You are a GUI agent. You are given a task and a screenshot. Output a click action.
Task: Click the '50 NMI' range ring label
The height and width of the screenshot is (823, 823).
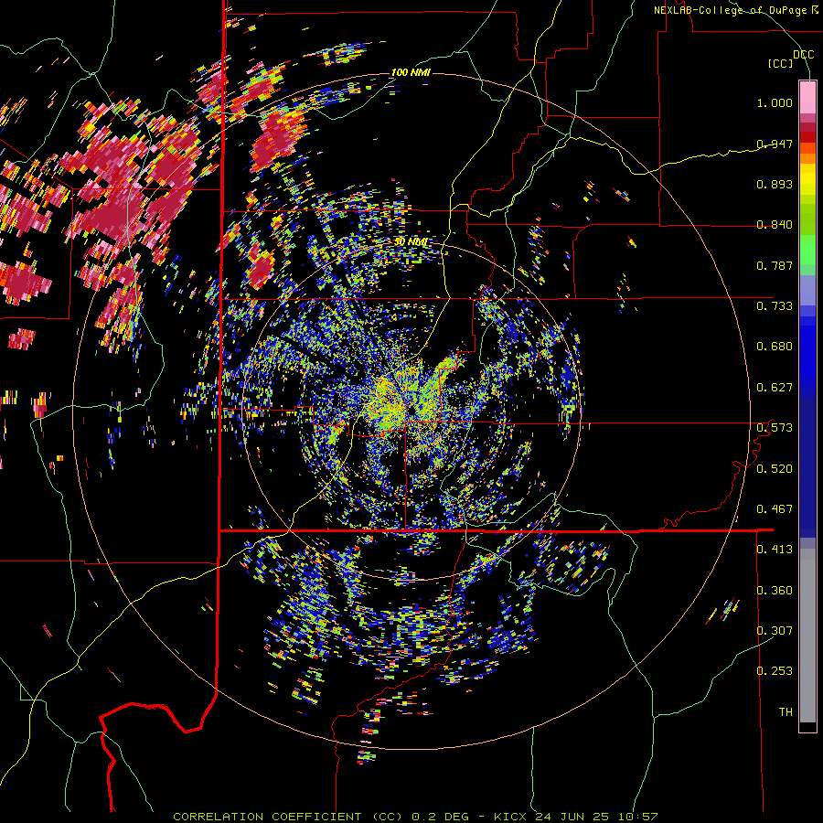point(411,242)
